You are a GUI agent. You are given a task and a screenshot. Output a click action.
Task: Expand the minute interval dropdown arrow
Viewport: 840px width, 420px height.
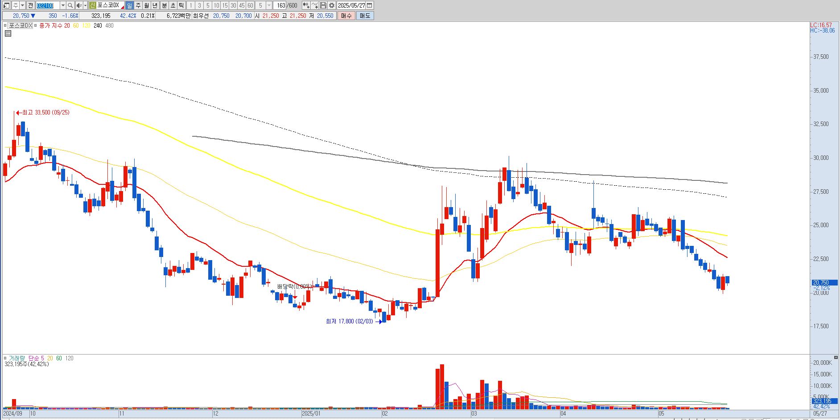pyautogui.click(x=269, y=5)
